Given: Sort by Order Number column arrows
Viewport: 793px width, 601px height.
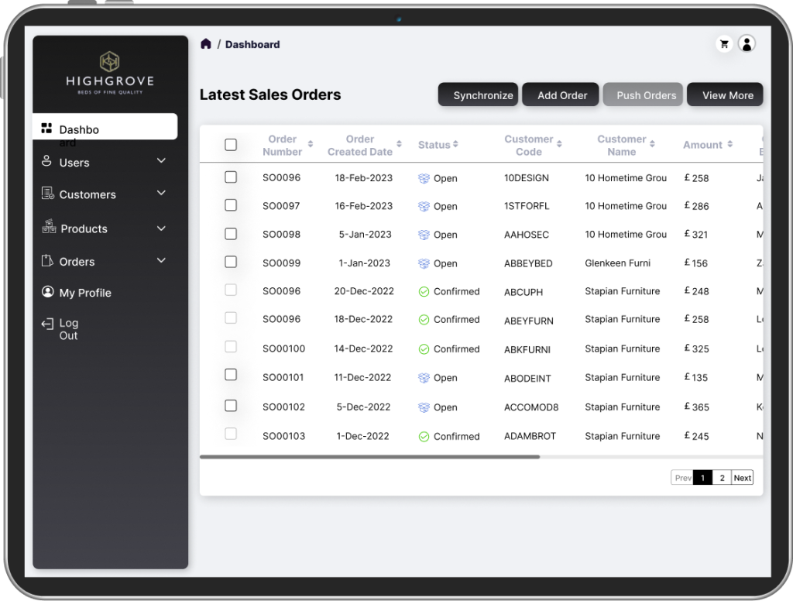Looking at the screenshot, I should [x=311, y=144].
